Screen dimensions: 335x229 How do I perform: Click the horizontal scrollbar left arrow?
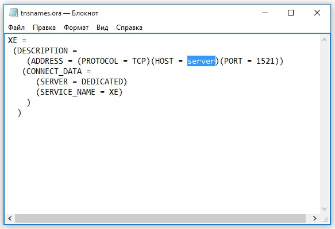point(10,218)
